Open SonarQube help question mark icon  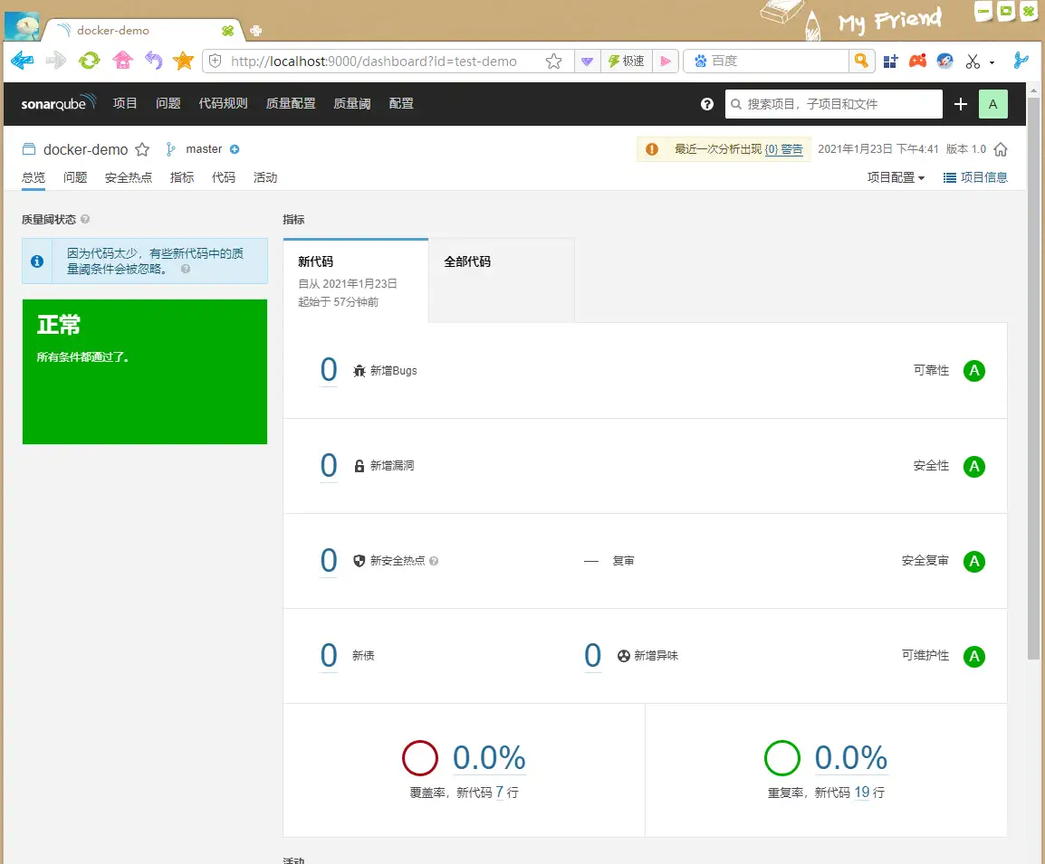(707, 104)
